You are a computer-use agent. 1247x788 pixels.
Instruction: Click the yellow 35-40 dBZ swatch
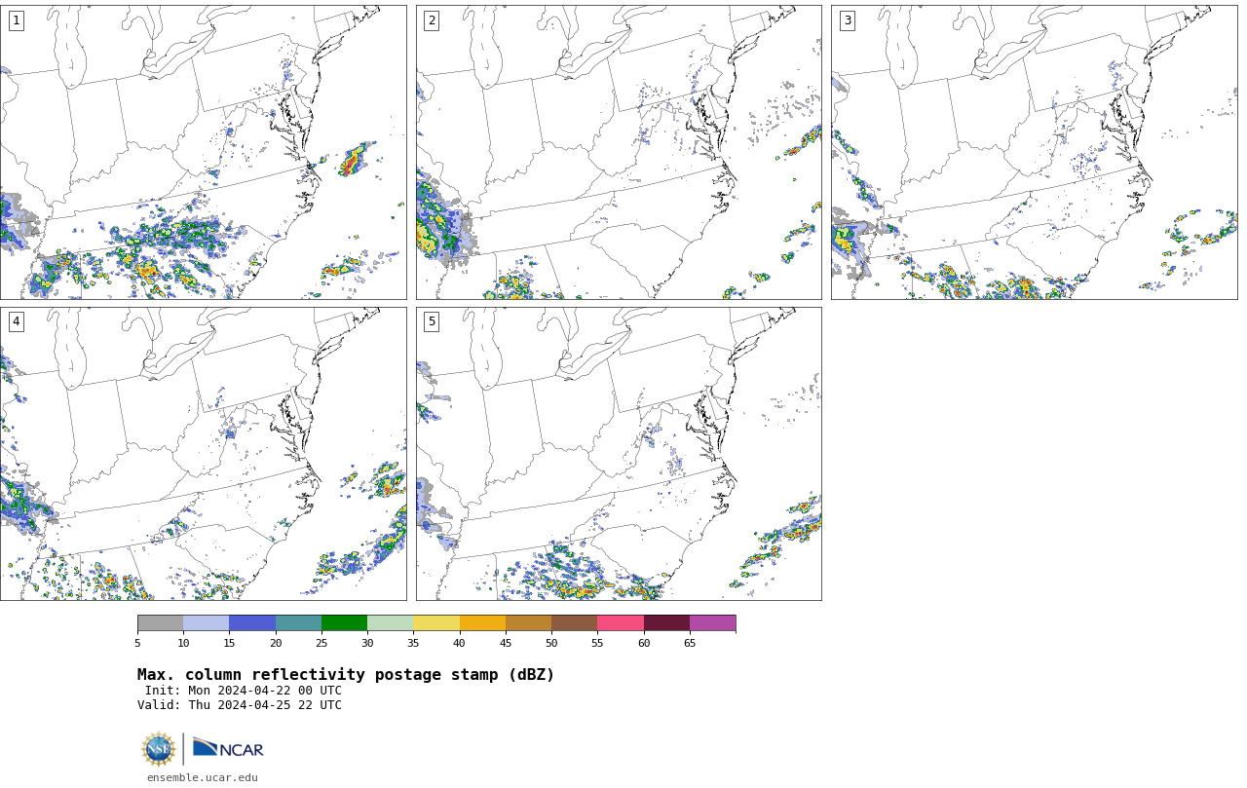click(x=436, y=623)
